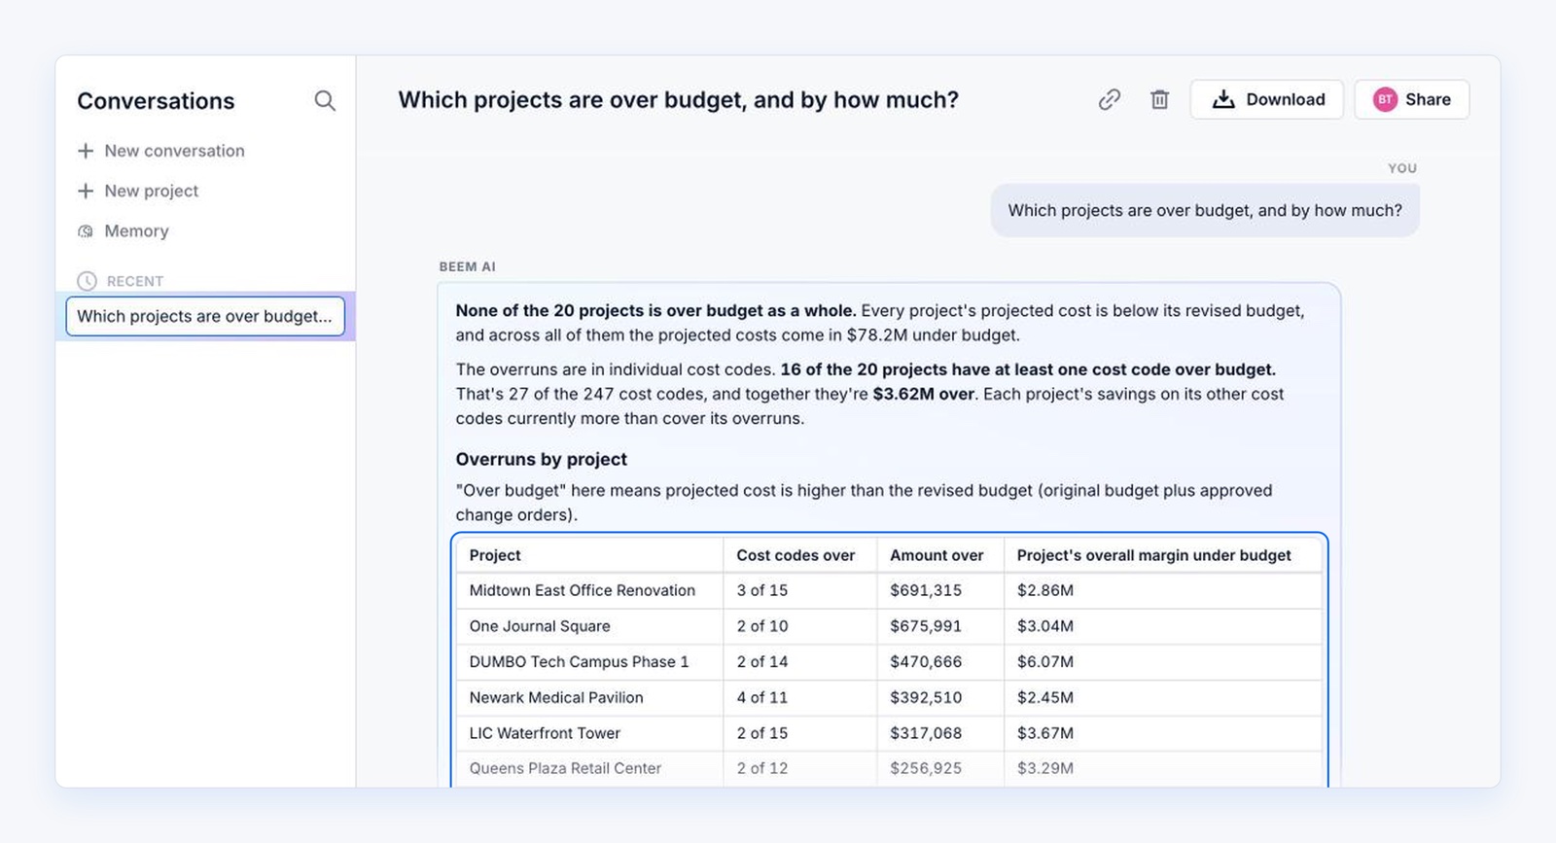Click the user message bubble about budget
The height and width of the screenshot is (843, 1556).
[x=1205, y=210]
